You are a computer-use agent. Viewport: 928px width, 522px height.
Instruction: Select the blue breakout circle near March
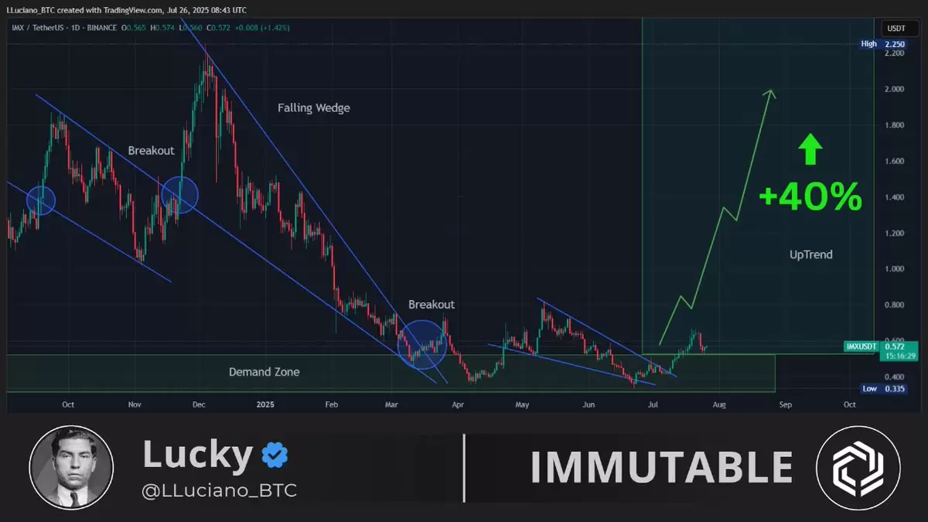(x=422, y=345)
